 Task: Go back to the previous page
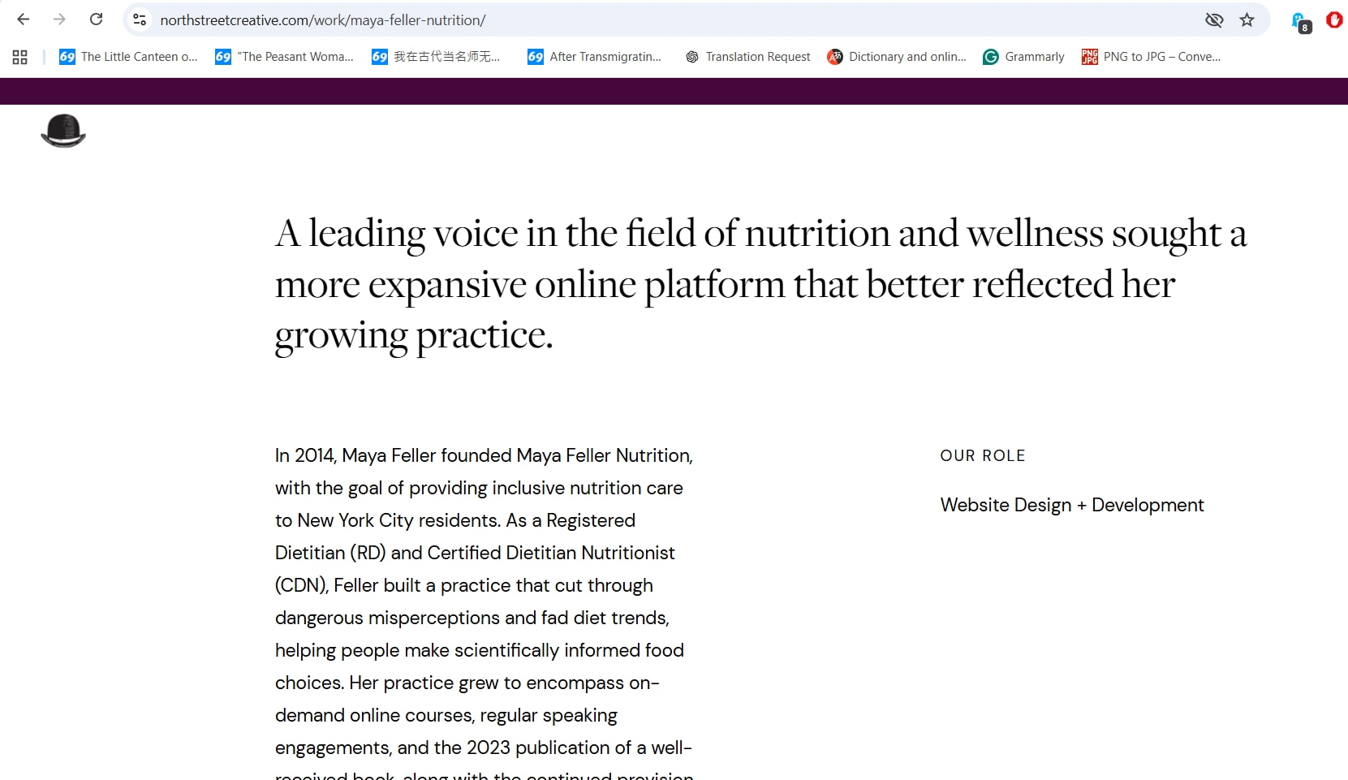24,19
